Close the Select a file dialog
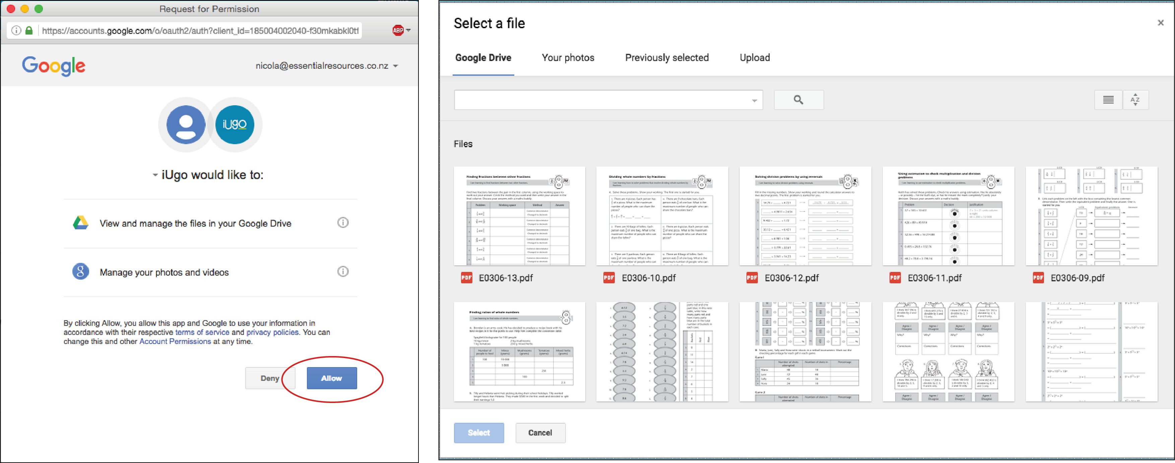The image size is (1175, 463). click(1160, 23)
